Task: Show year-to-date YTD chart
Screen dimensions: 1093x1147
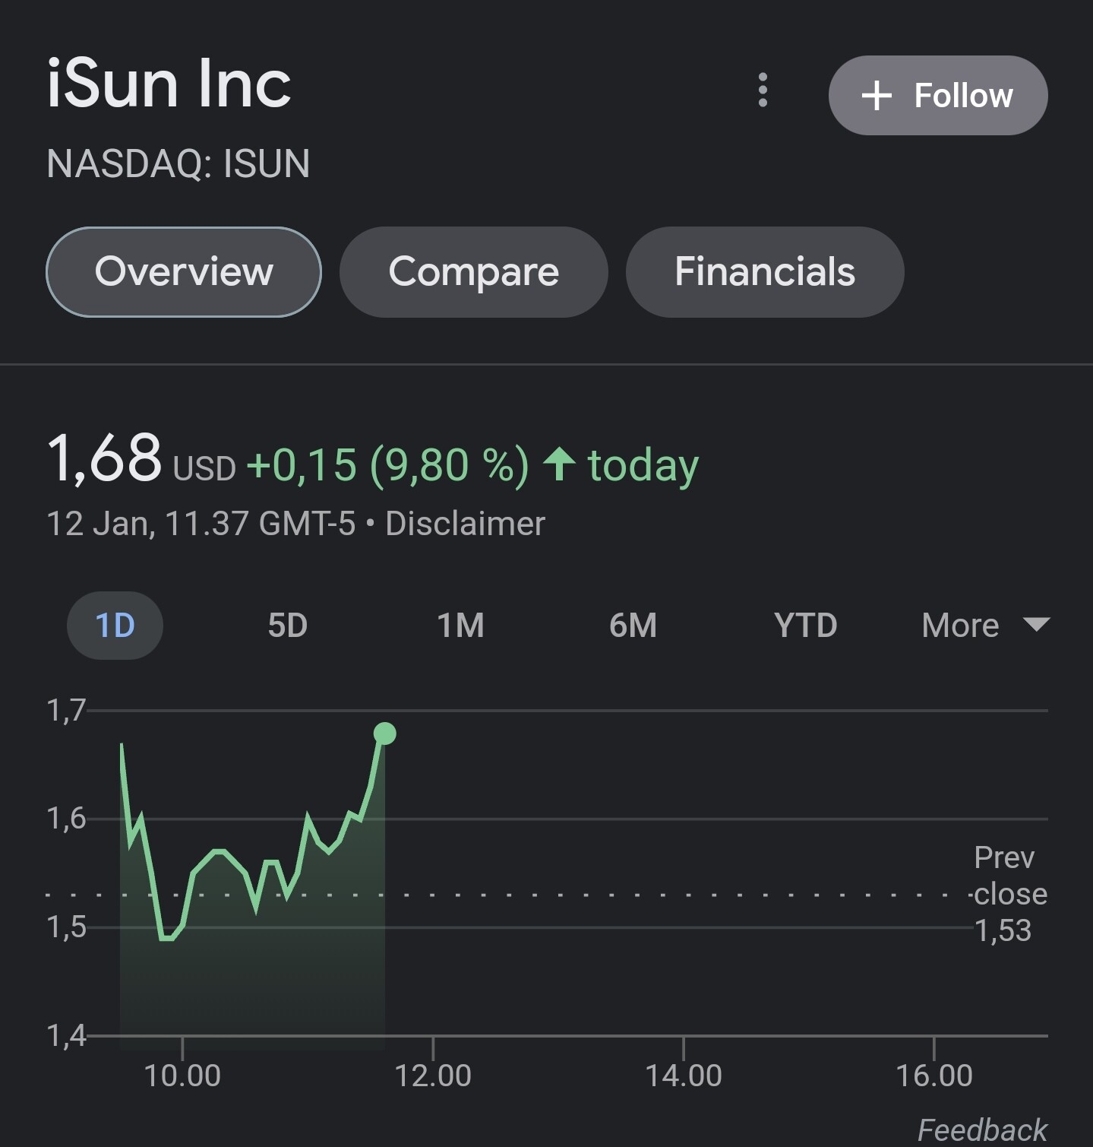Action: coord(805,626)
